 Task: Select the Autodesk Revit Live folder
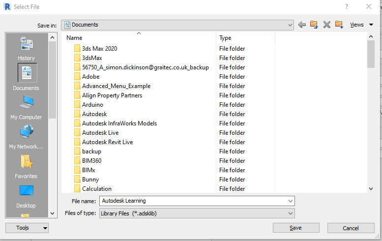pos(108,142)
